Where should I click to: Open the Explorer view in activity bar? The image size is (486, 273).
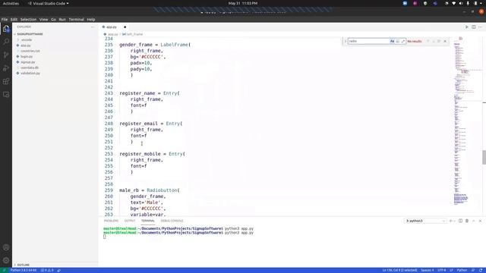tap(6, 29)
